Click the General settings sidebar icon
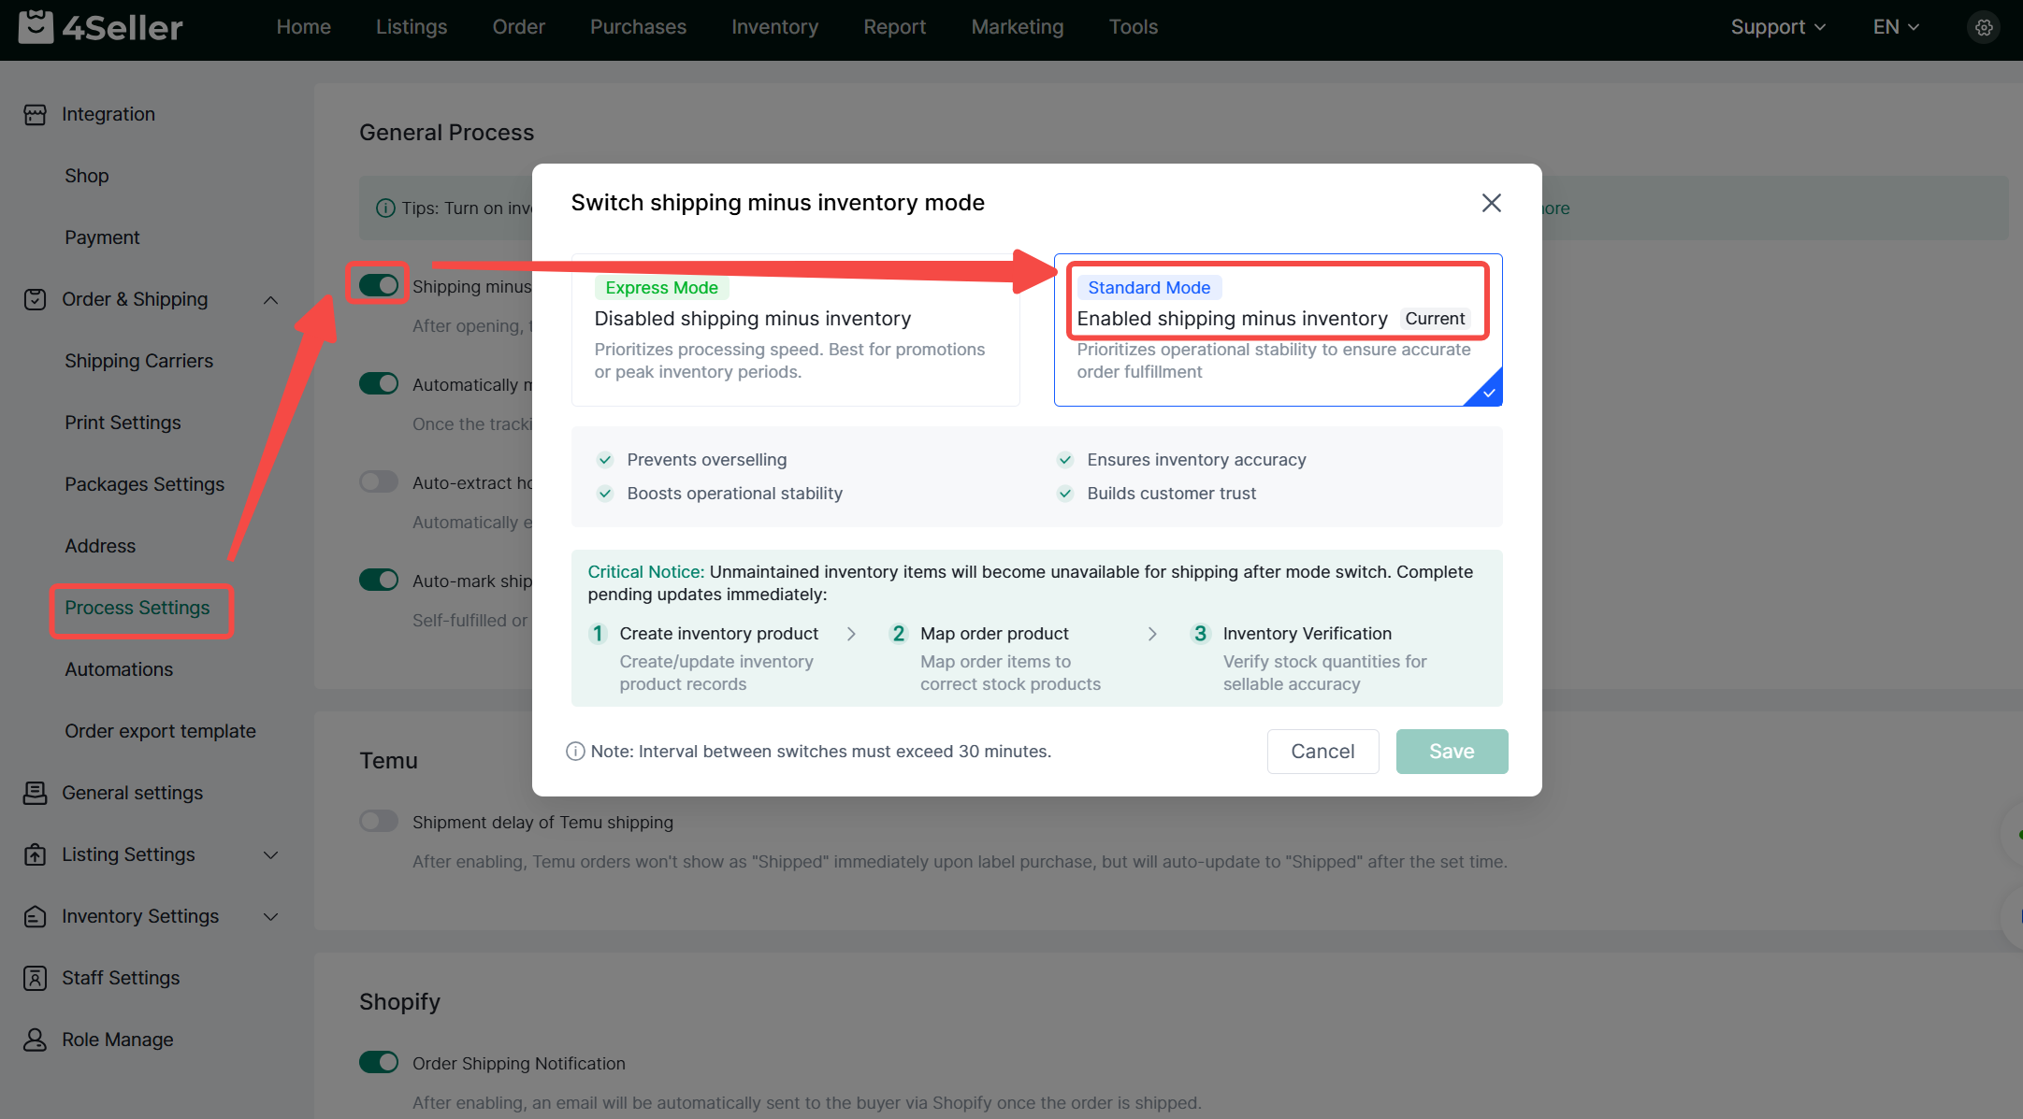2023x1119 pixels. tap(35, 793)
